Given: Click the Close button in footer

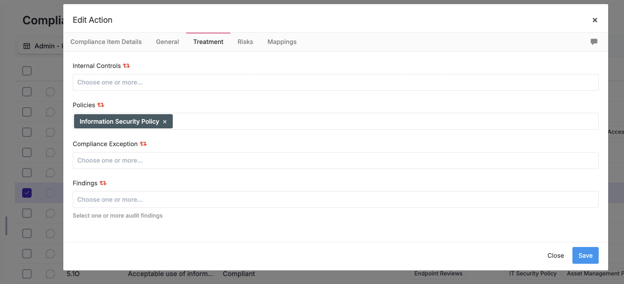Looking at the screenshot, I should coord(556,256).
